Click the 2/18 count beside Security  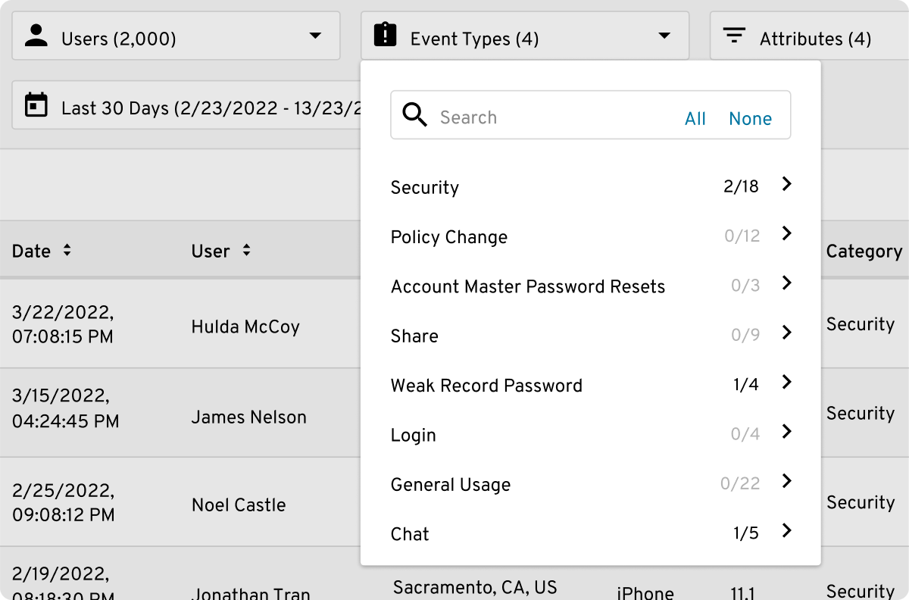[x=741, y=186]
